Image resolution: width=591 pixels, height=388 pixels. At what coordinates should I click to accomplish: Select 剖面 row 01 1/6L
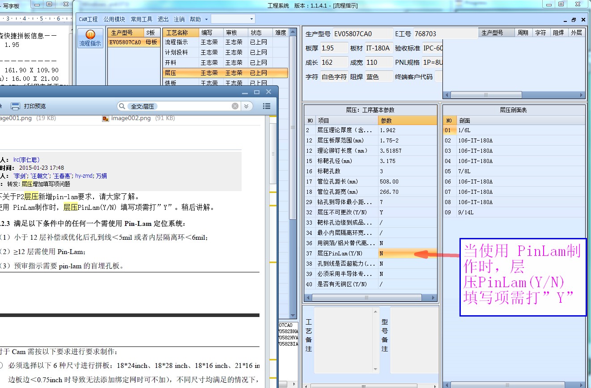click(514, 130)
